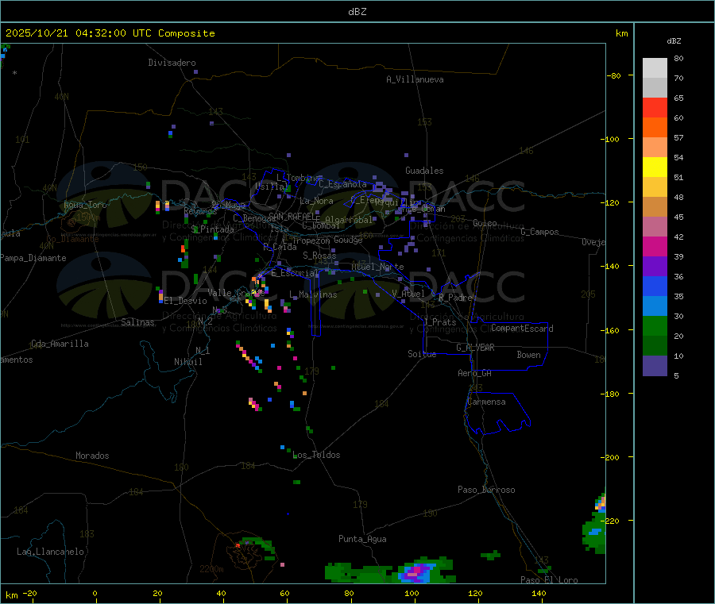This screenshot has width=715, height=604.
Task: Click the -160 km vertical axis tick
Action: [612, 330]
